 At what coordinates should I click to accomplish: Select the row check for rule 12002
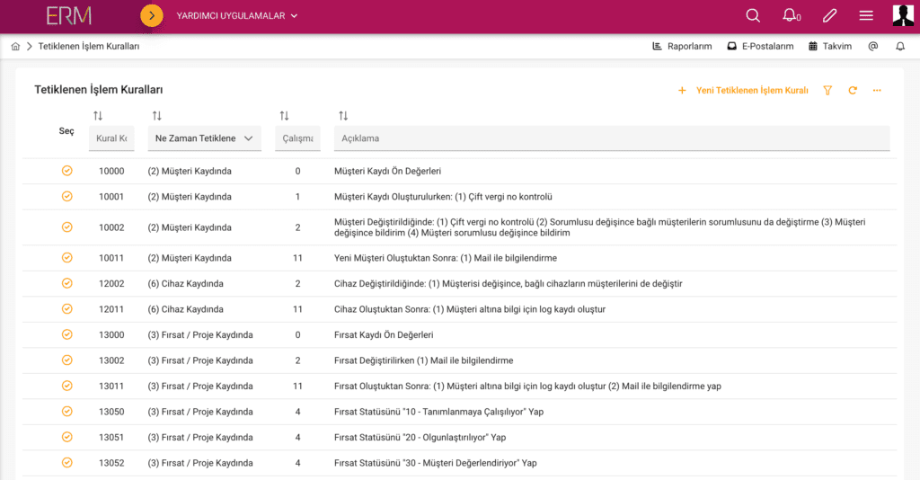(66, 283)
